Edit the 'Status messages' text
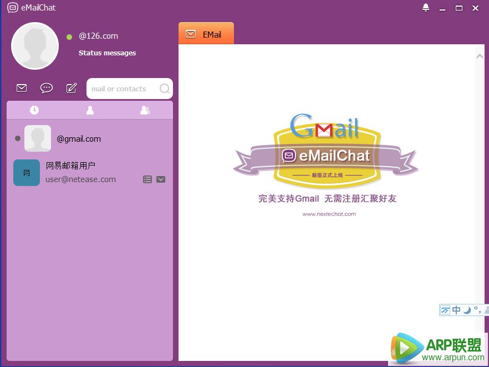The width and height of the screenshot is (489, 367). [x=108, y=53]
